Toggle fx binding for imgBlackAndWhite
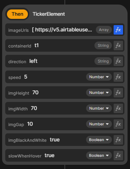Screen dimensions: 130x169 (x=118, y=140)
